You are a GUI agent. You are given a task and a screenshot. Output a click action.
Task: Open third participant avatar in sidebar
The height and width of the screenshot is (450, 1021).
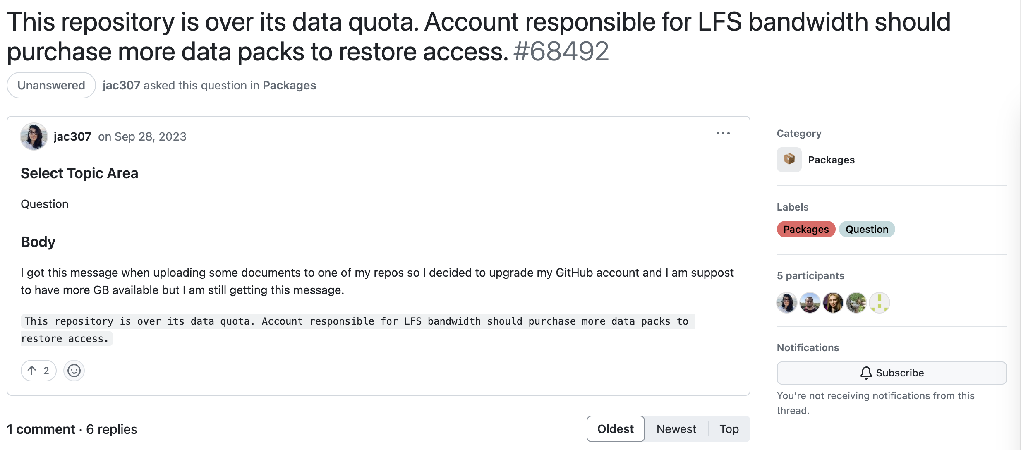coord(833,303)
